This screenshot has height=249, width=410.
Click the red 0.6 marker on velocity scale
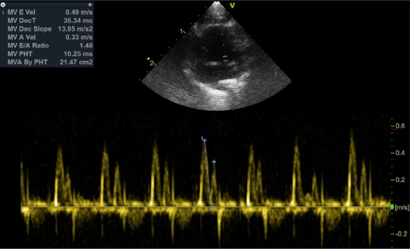[x=394, y=129]
